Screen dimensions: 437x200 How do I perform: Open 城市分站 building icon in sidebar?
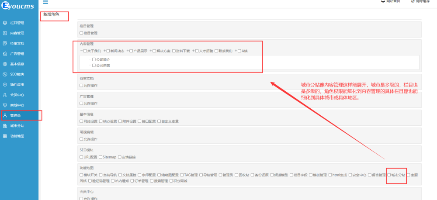click(x=5, y=126)
